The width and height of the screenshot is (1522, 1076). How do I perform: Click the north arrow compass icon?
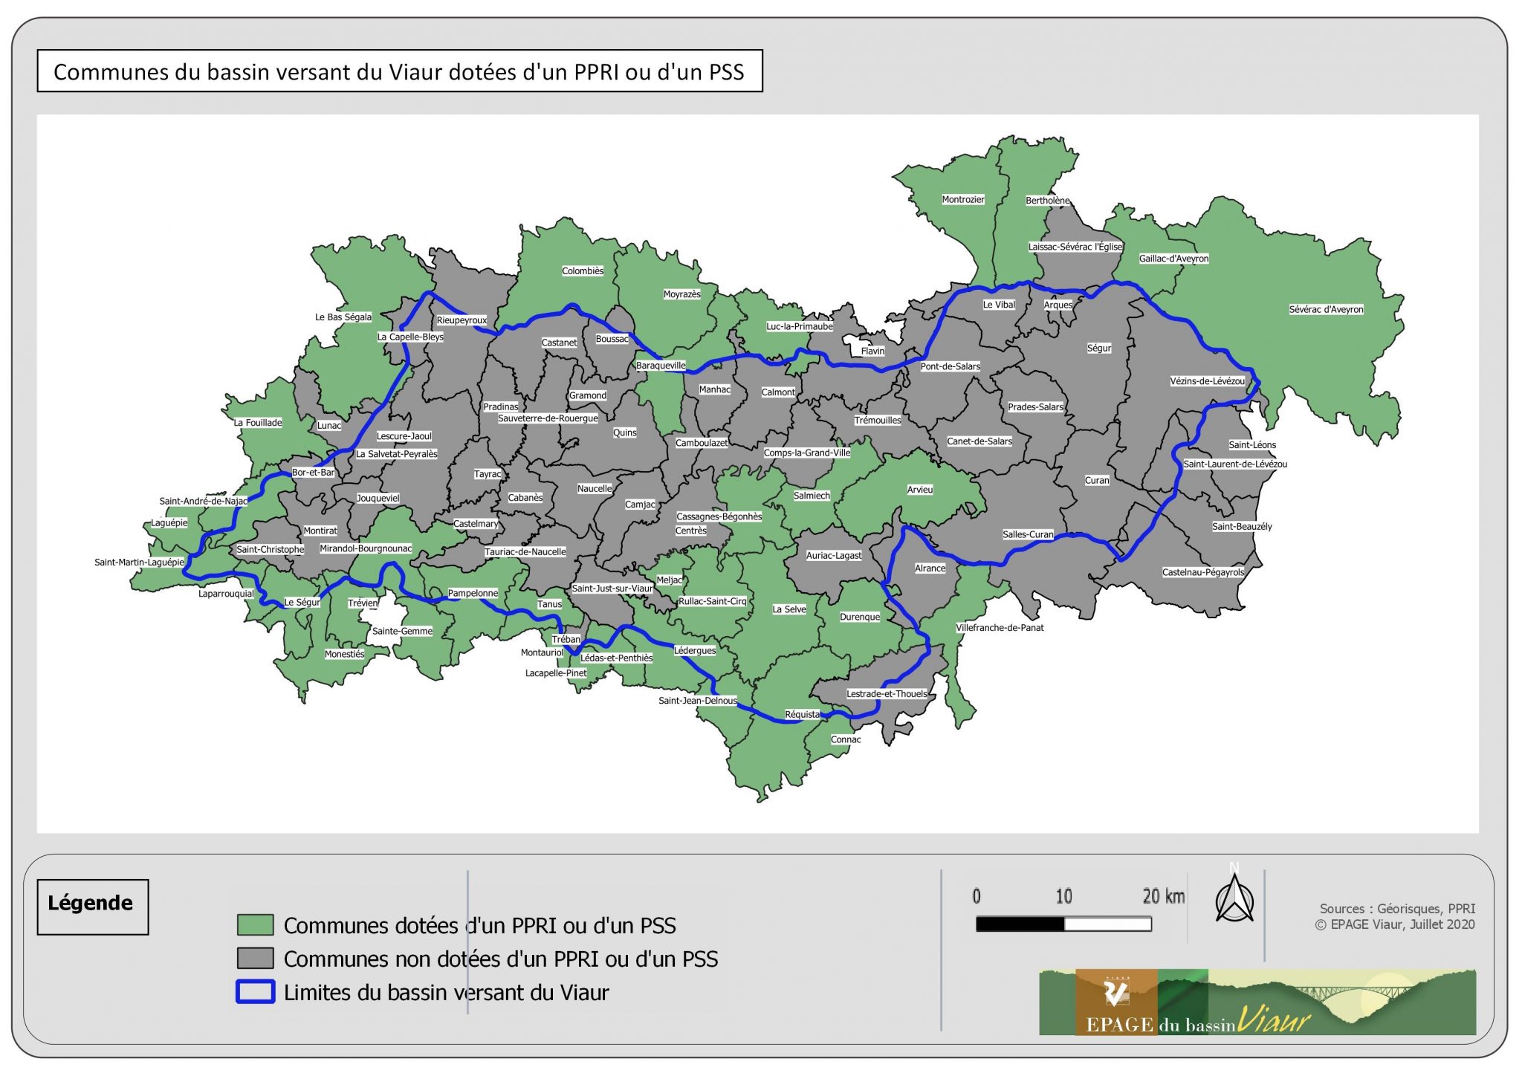pyautogui.click(x=1234, y=898)
